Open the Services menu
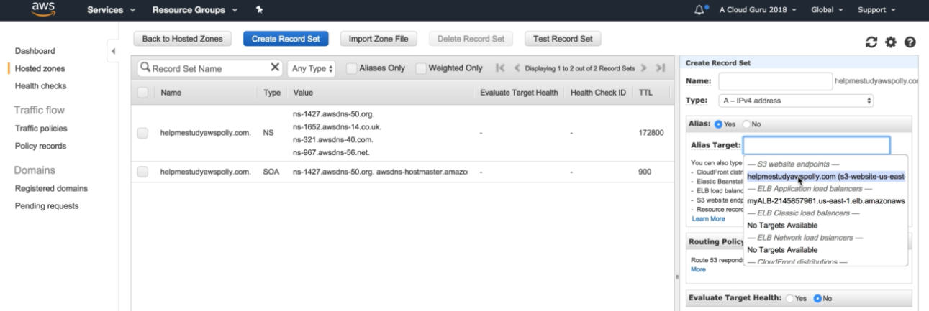929x311 pixels. click(111, 11)
